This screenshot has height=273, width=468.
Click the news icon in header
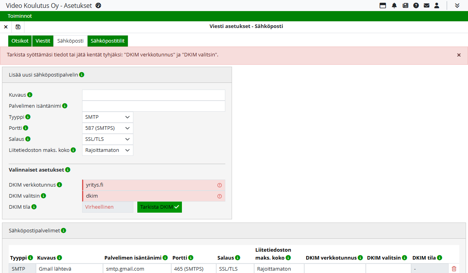[405, 6]
